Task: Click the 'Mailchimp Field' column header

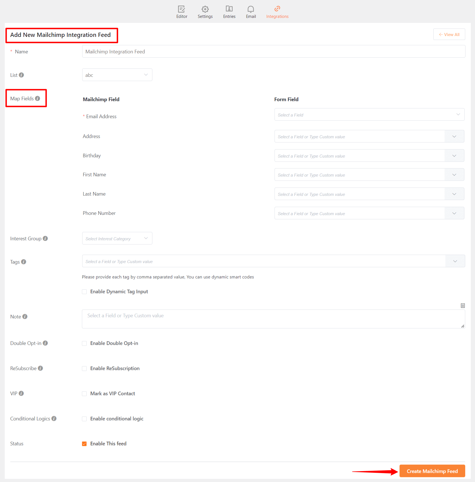Action: [101, 99]
